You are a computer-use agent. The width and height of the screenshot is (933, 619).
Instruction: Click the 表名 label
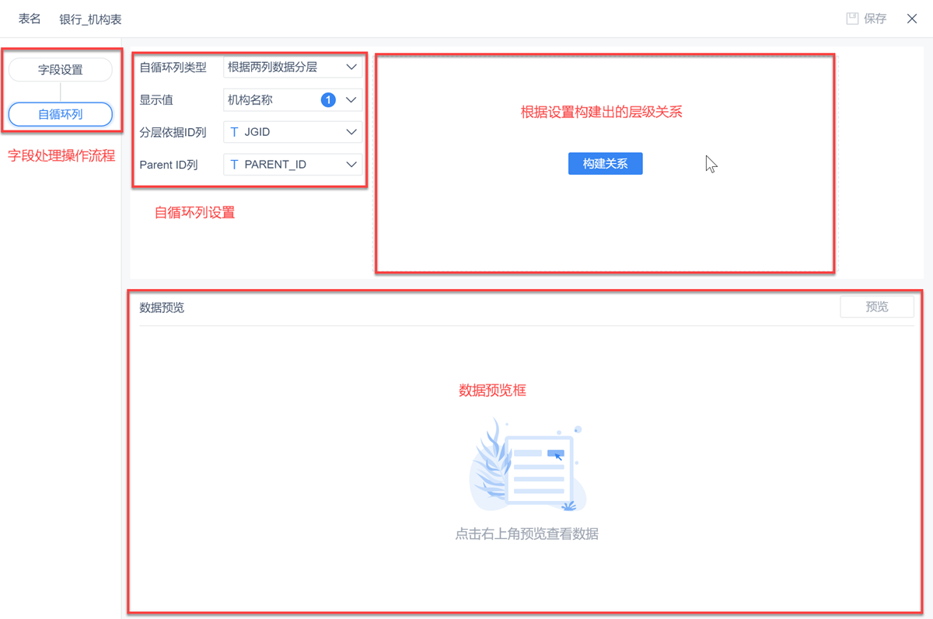point(30,19)
